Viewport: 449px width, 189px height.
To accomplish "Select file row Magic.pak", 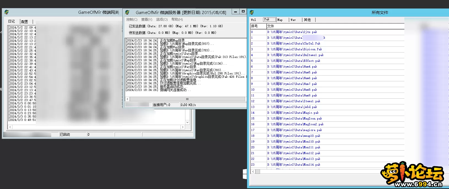I will (327, 113).
